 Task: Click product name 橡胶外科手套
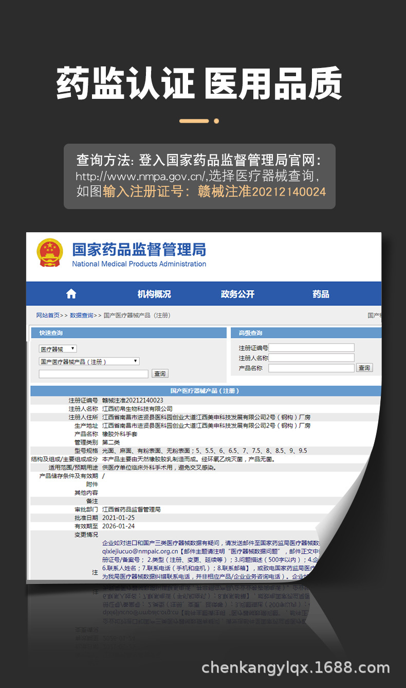[120, 434]
